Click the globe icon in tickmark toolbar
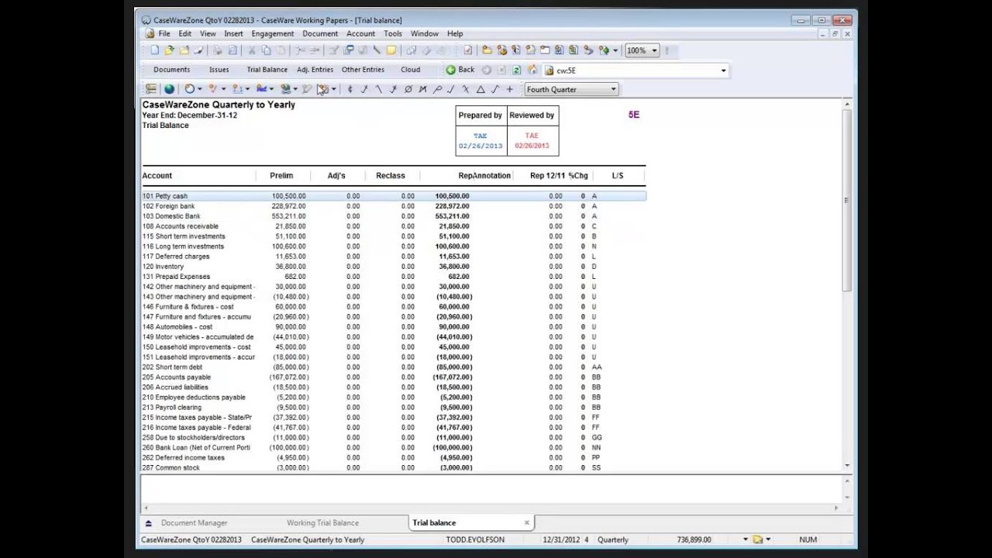This screenshot has height=558, width=992. 169,89
